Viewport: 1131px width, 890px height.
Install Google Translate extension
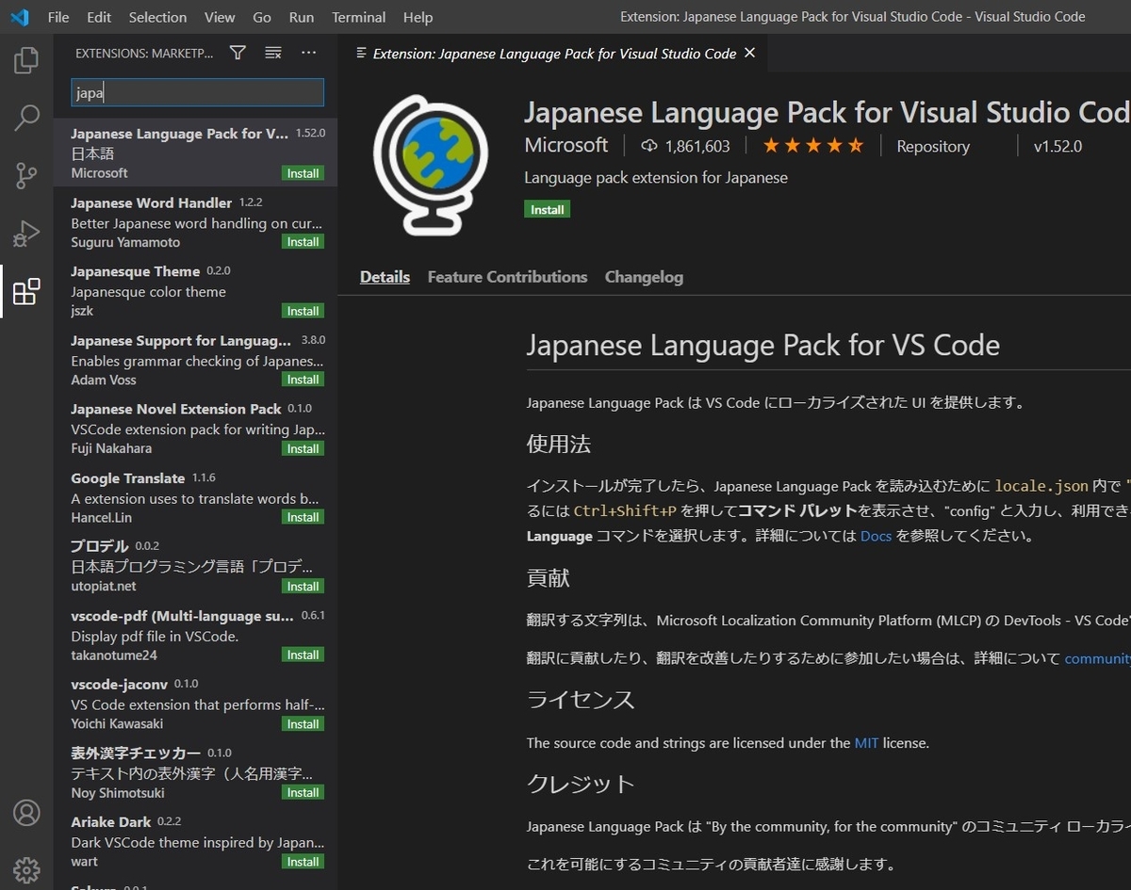303,517
